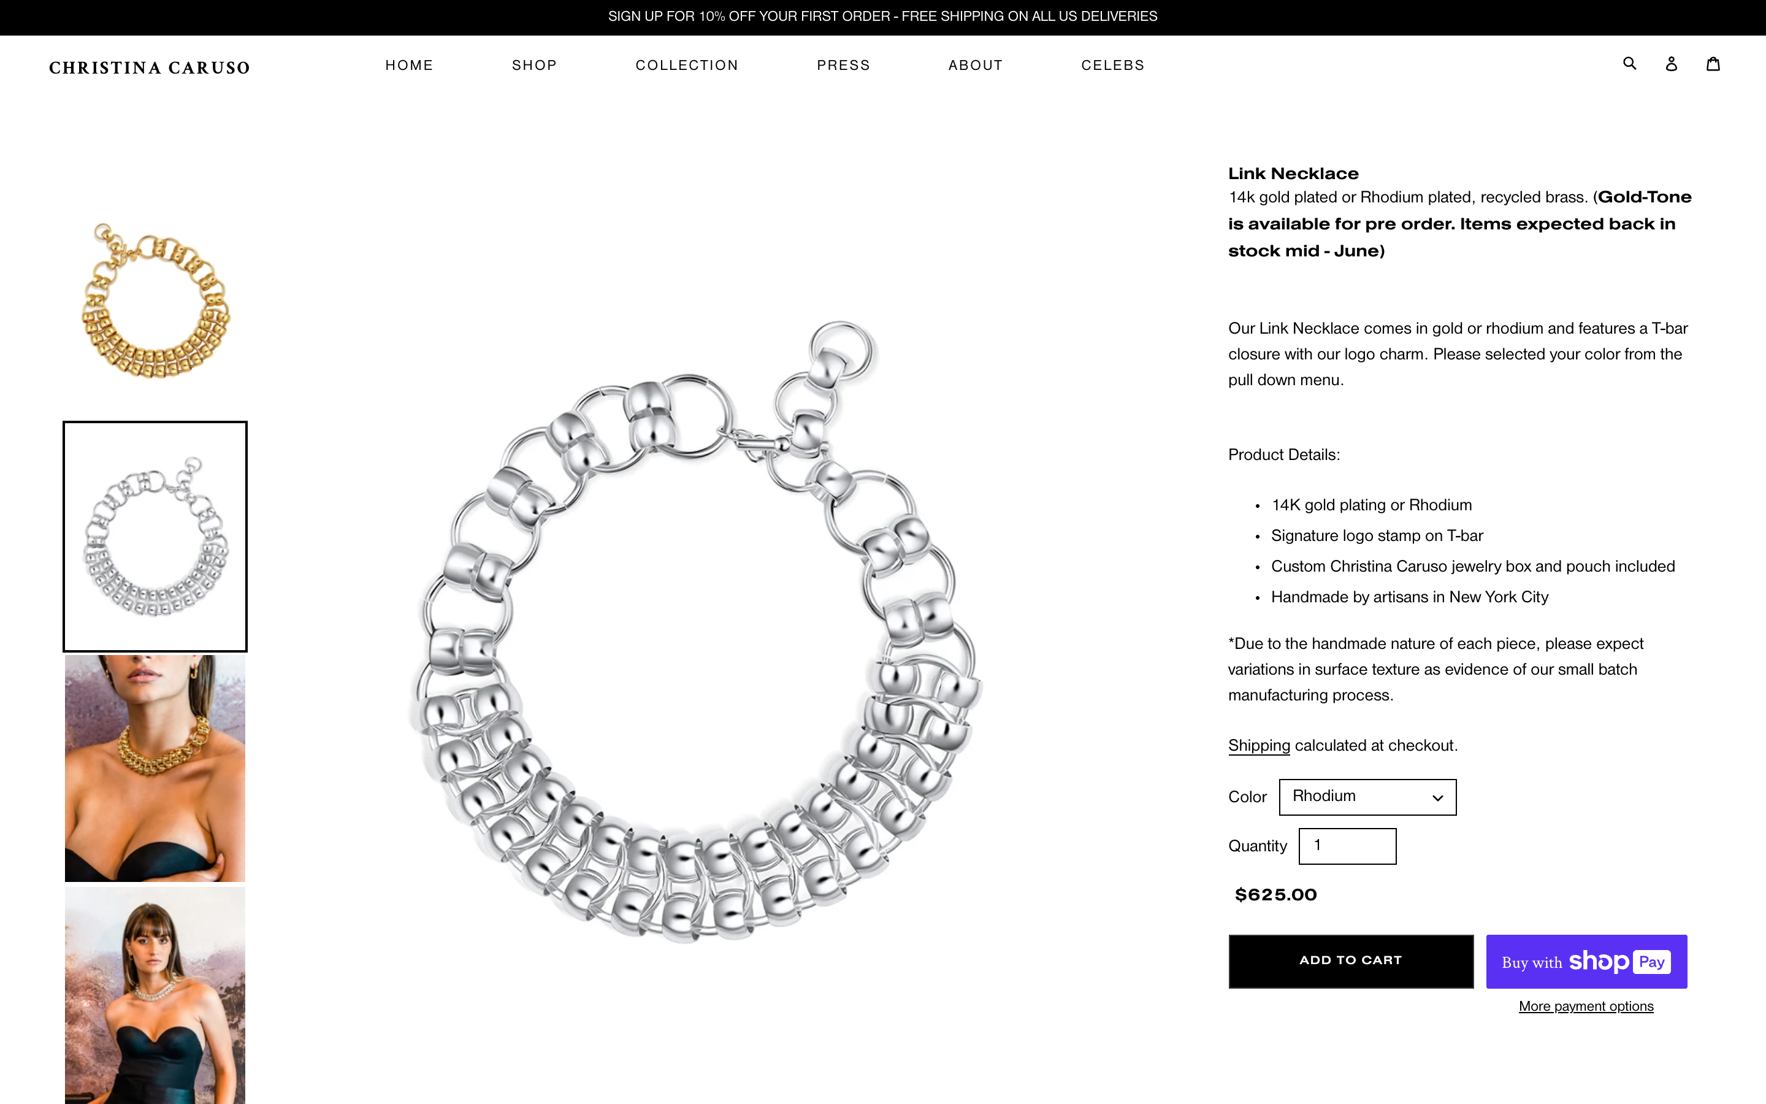1766x1104 pixels.
Task: Buy with Shop Pay button
Action: (x=1586, y=961)
